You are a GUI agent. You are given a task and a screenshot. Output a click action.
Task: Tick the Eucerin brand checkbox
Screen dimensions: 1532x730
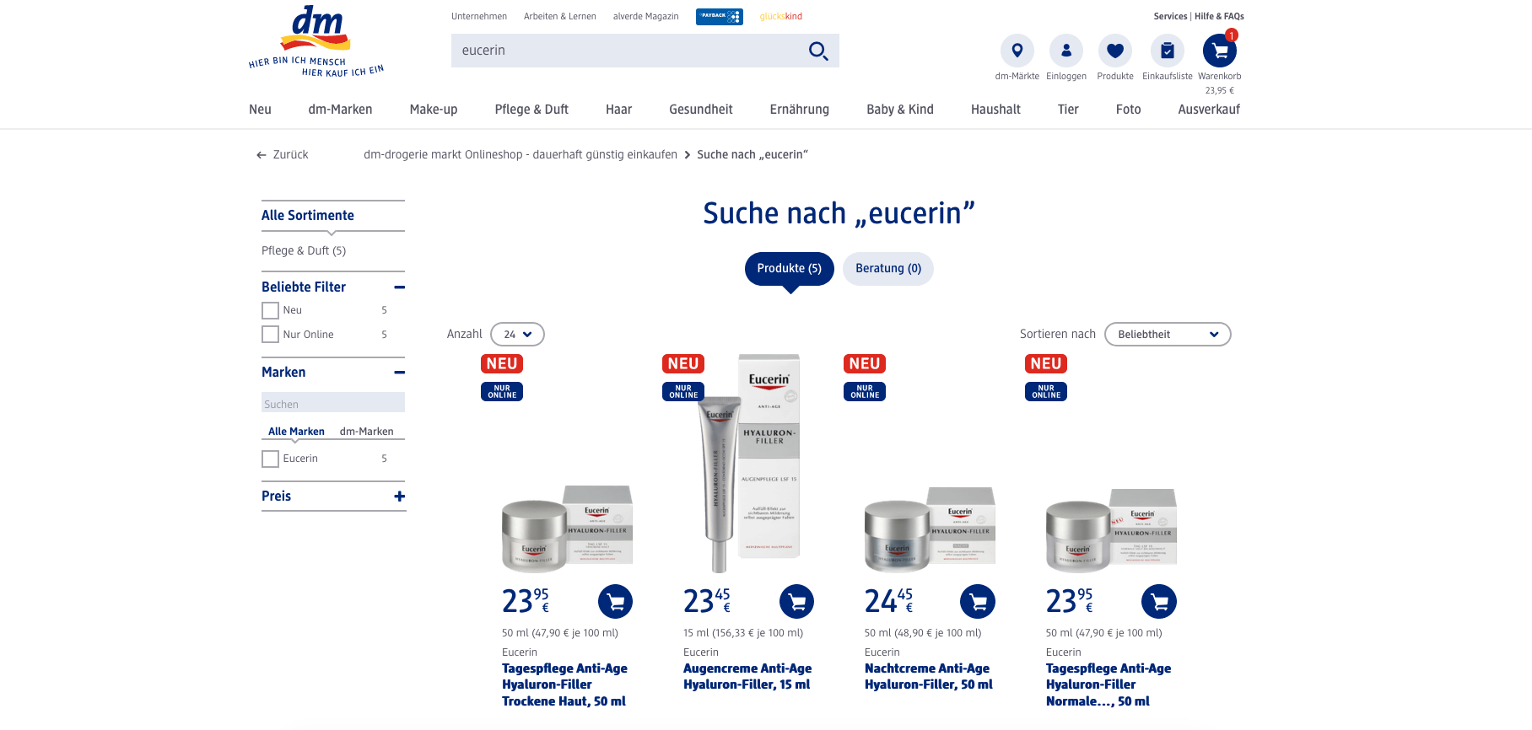(x=270, y=459)
